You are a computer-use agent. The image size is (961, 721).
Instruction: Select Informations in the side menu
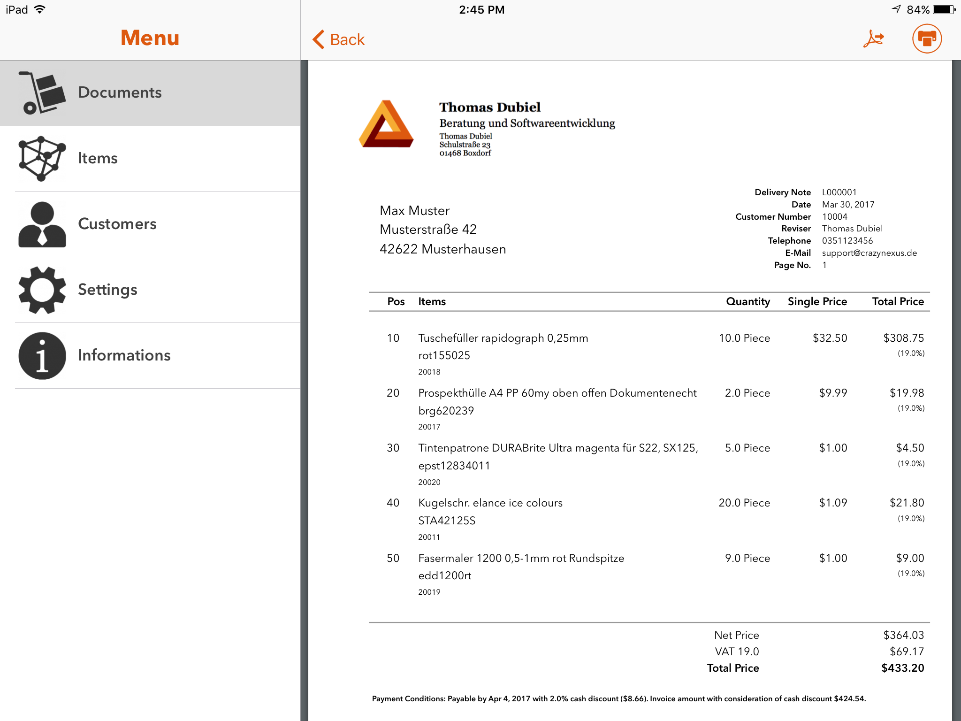pos(124,355)
